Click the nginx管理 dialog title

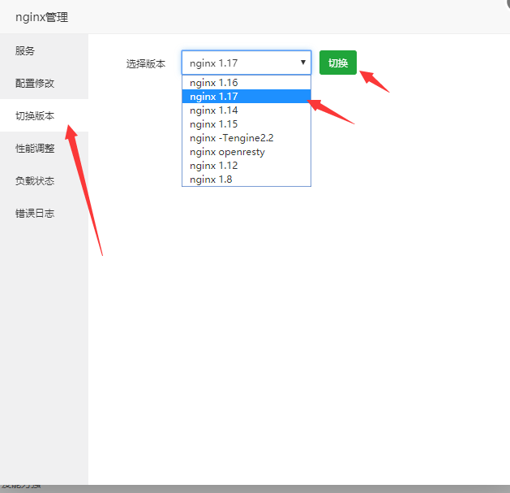click(x=42, y=17)
